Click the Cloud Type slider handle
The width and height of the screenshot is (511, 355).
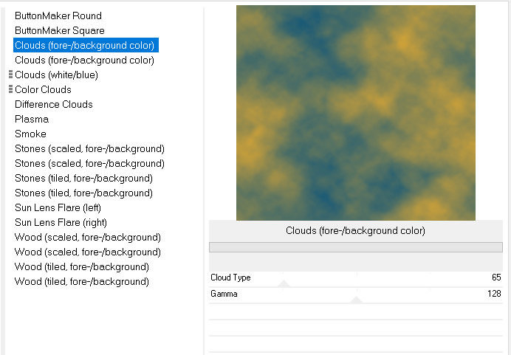283,283
